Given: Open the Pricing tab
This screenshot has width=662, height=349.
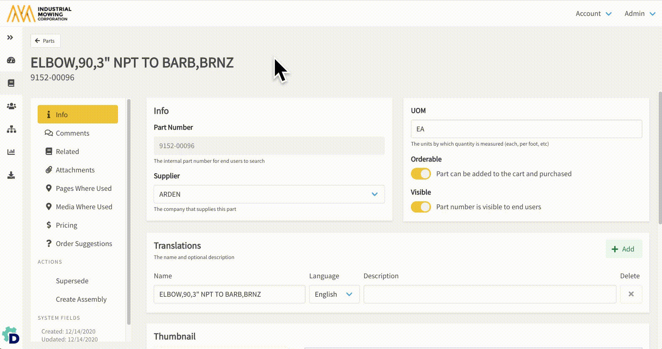Looking at the screenshot, I should [x=67, y=225].
